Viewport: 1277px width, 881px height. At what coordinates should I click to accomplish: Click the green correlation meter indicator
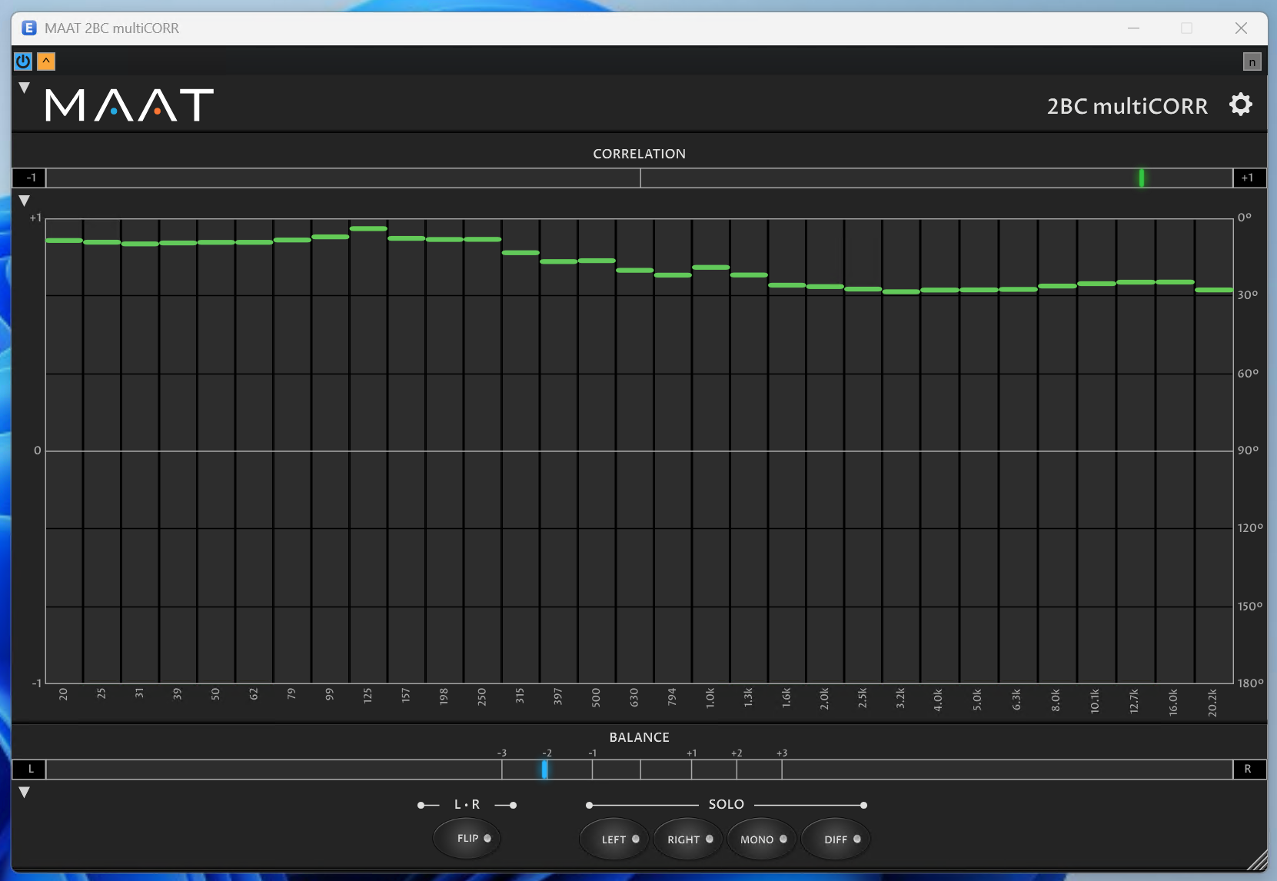(1142, 178)
